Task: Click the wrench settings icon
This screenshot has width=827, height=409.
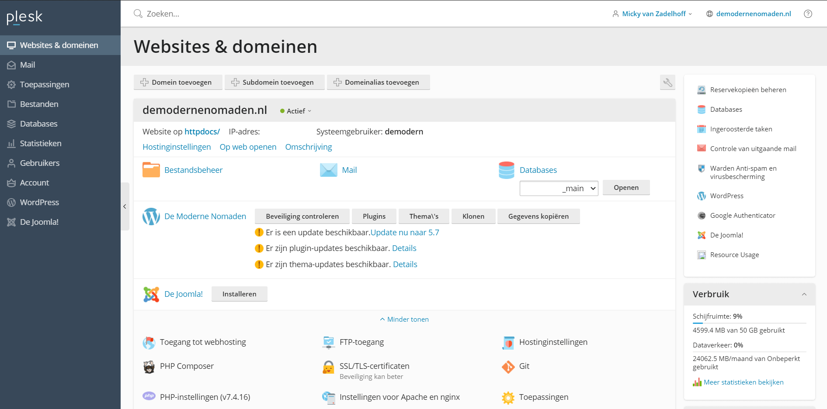Action: (667, 82)
